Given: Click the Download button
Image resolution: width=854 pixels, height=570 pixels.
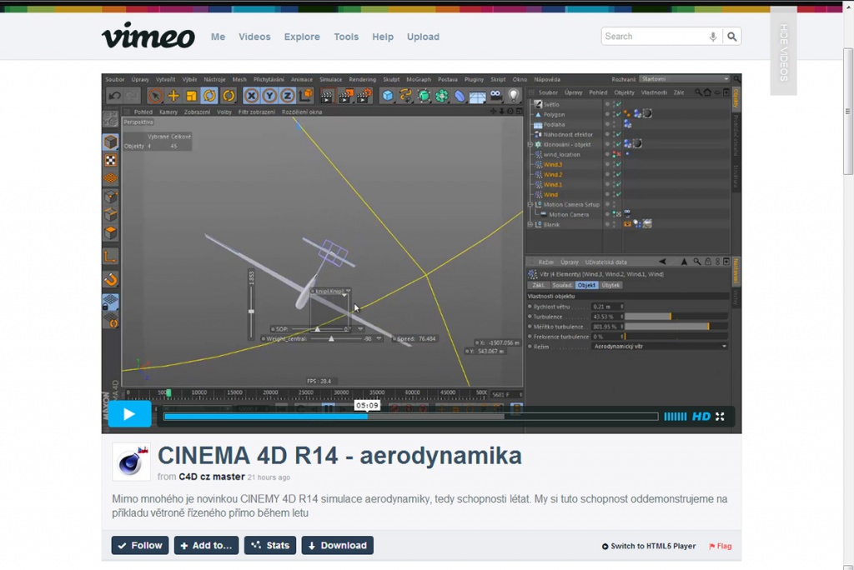Looking at the screenshot, I should click(337, 546).
